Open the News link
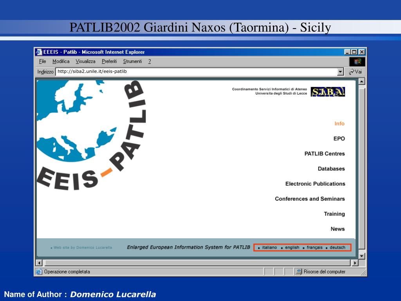 tap(338, 229)
